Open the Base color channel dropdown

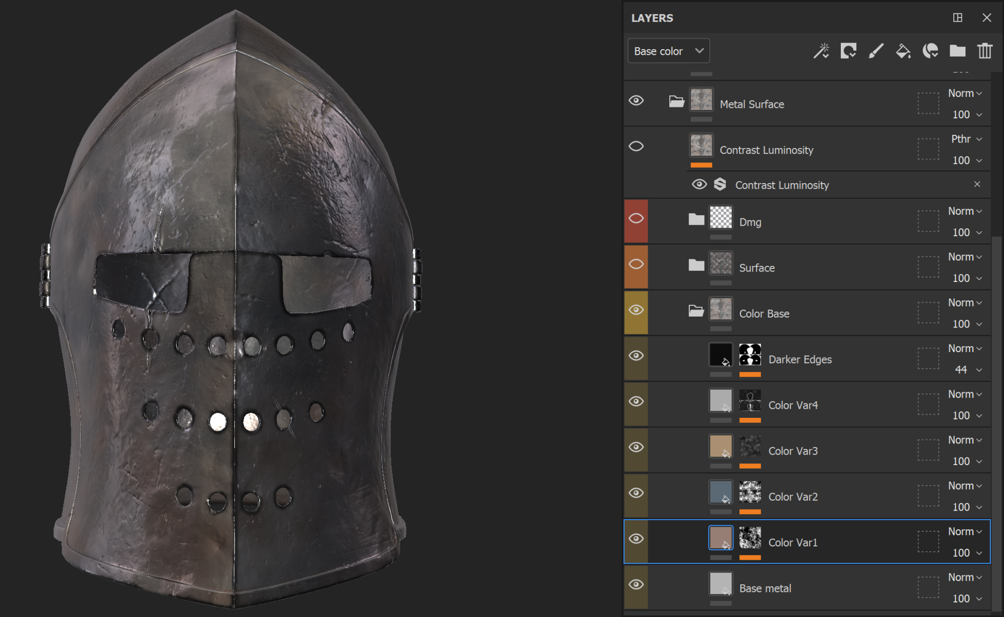coord(668,51)
